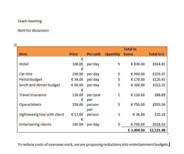Click the sentence about reducing overseas costs

pyautogui.click(x=93, y=144)
